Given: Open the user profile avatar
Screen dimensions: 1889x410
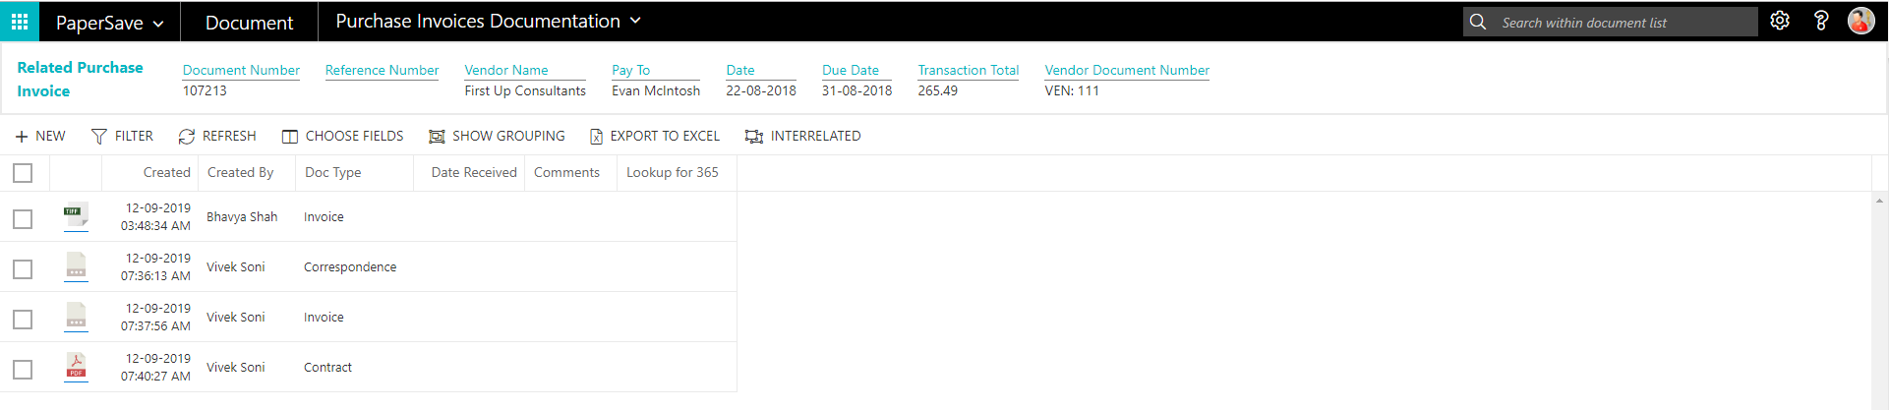Looking at the screenshot, I should click(x=1860, y=21).
